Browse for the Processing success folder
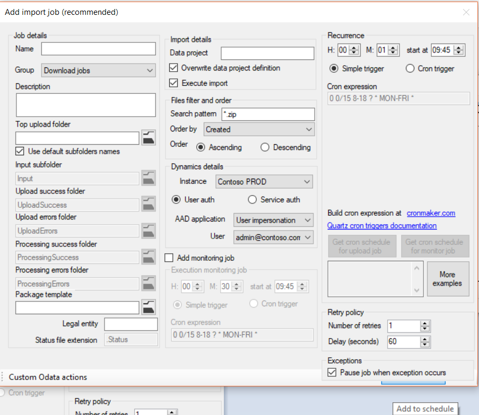 [x=149, y=257]
